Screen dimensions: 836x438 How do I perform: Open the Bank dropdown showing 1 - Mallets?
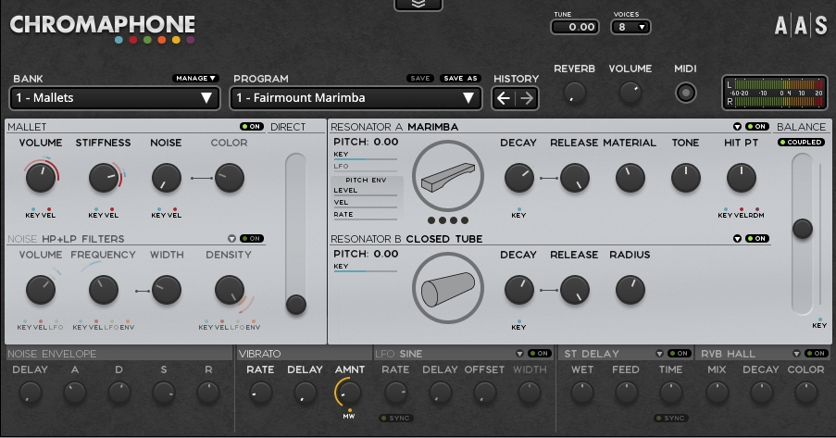[x=115, y=98]
